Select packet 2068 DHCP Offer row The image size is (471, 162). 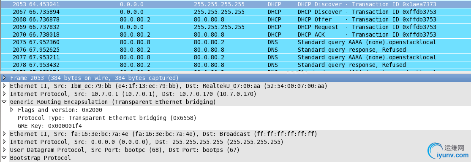pos(236,19)
